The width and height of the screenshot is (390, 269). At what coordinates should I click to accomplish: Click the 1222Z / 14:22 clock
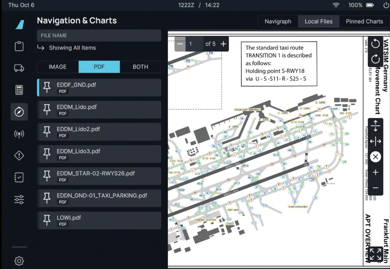(199, 5)
